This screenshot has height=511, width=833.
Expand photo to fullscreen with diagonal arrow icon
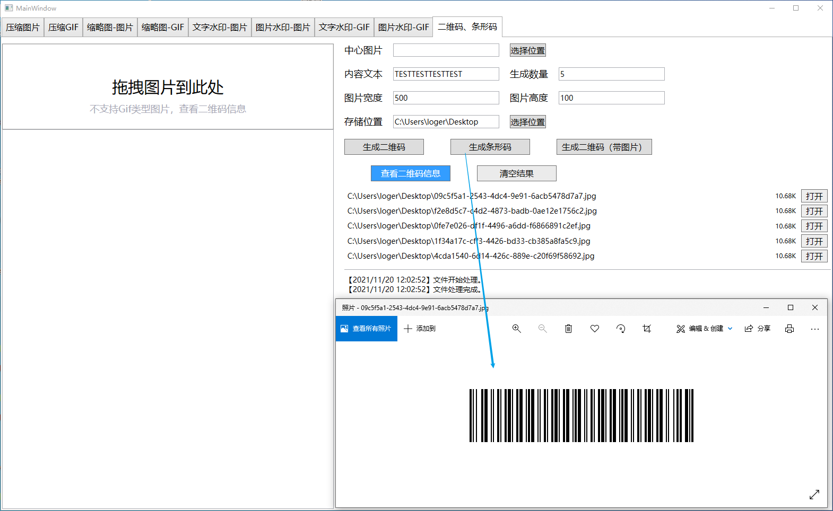(x=814, y=495)
